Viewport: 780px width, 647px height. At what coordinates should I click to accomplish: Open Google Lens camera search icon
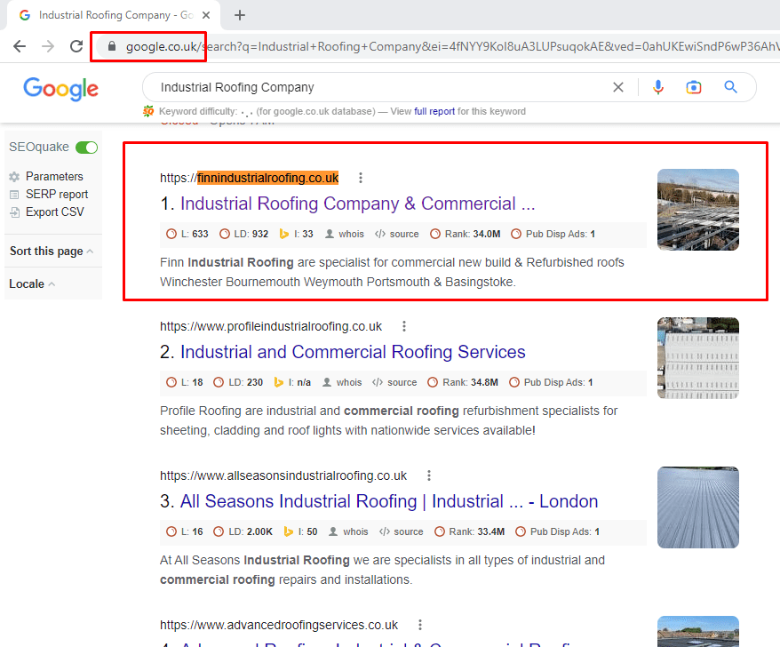pos(694,87)
